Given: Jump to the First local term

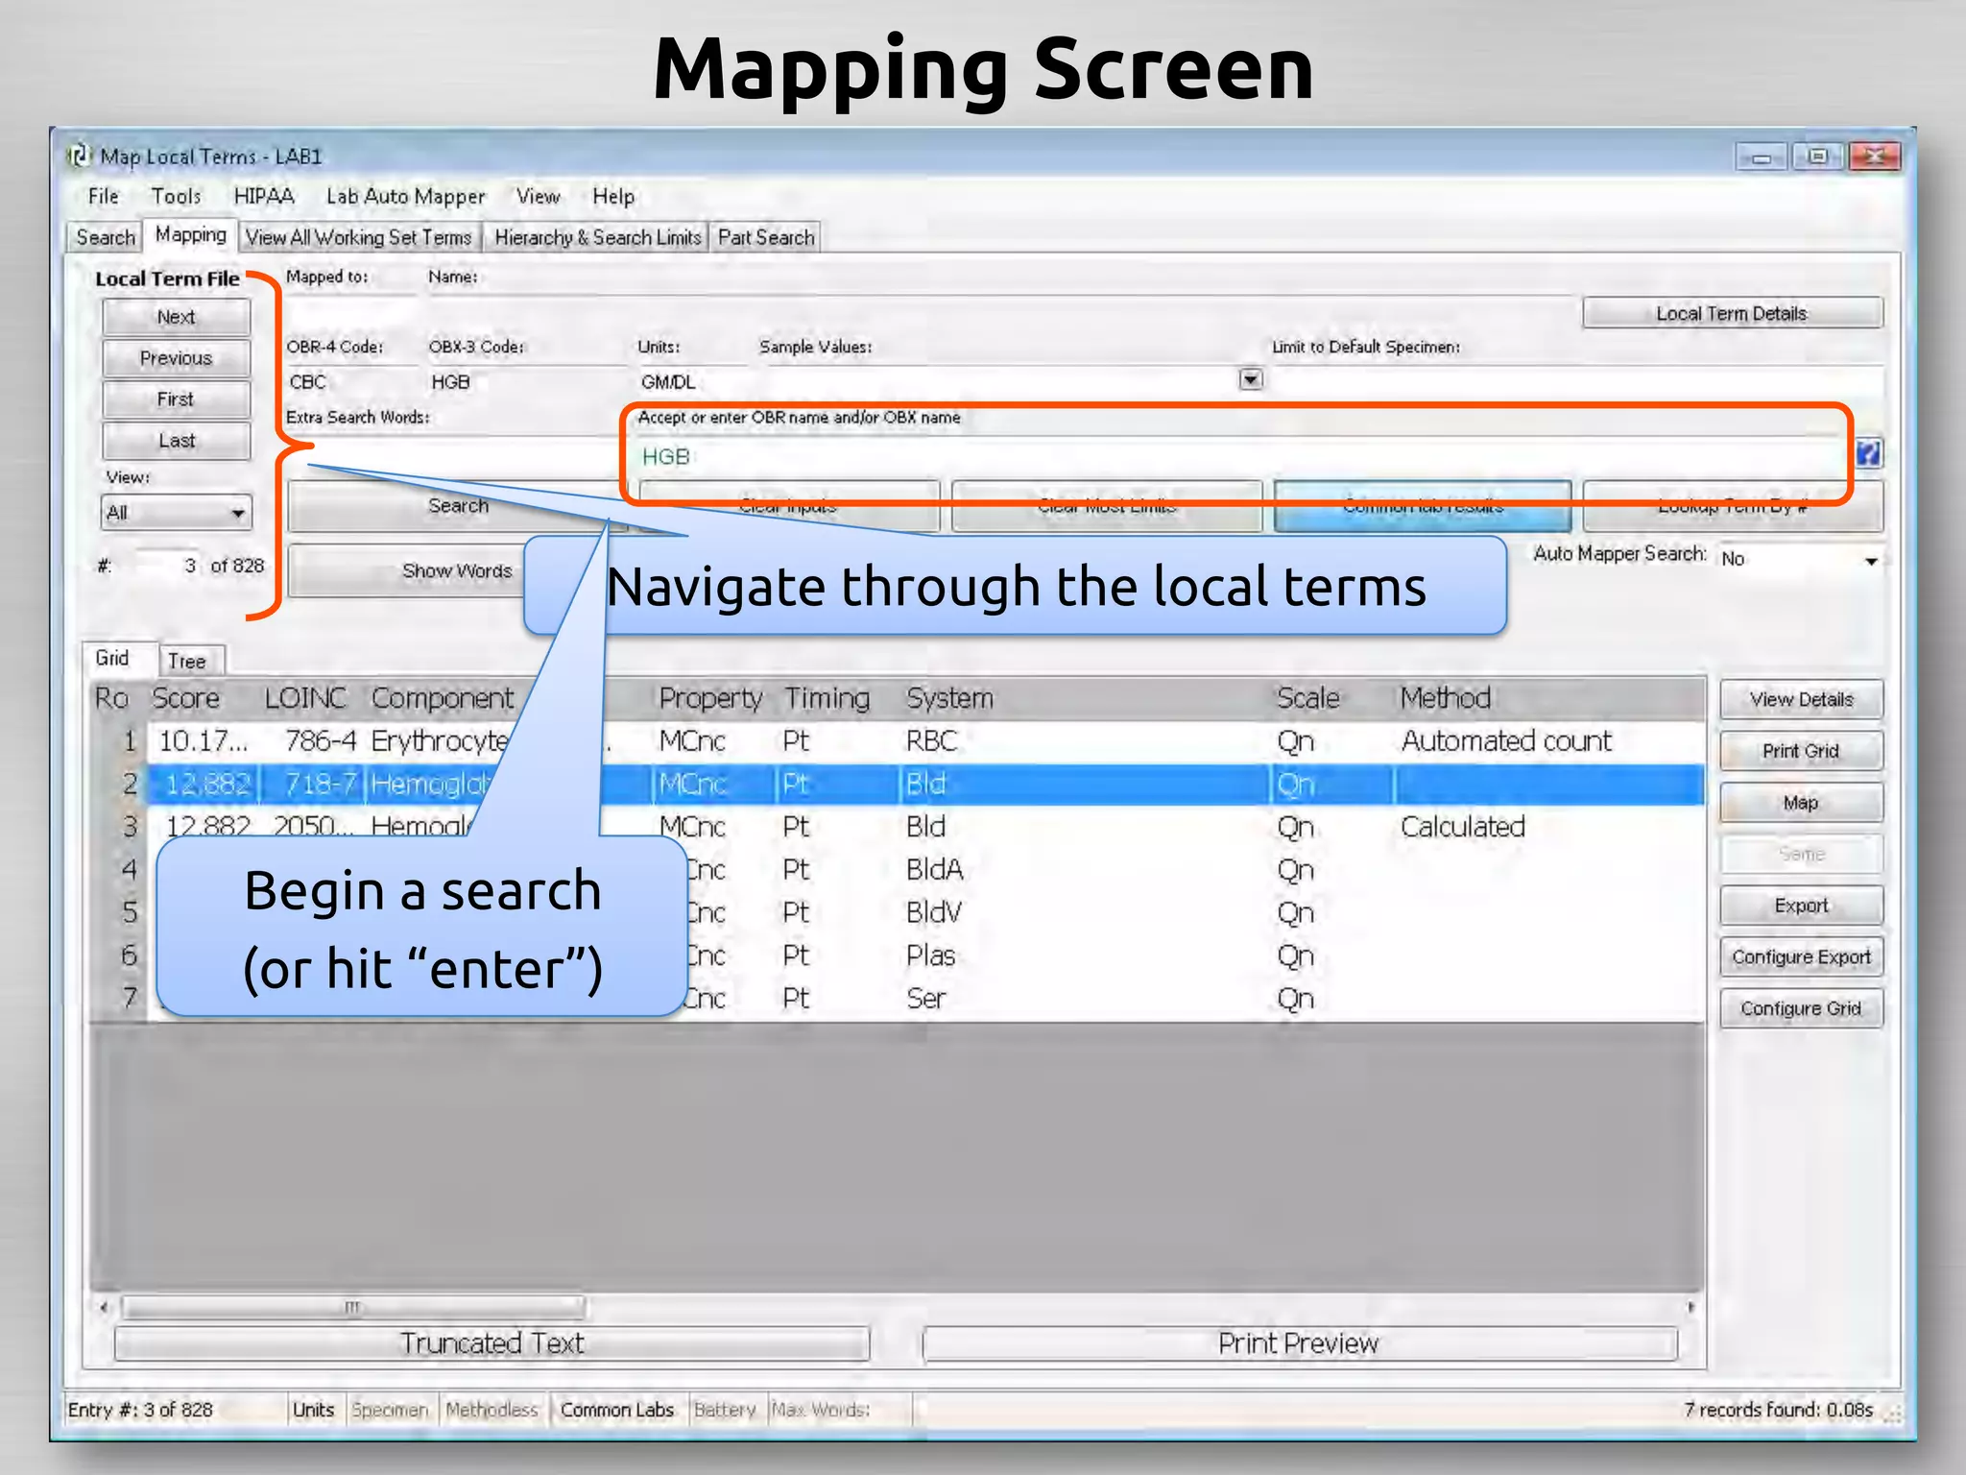Looking at the screenshot, I should [176, 399].
